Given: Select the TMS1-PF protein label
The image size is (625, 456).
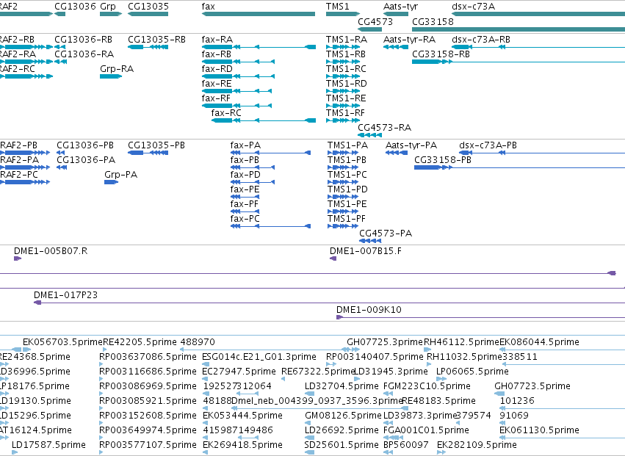Looking at the screenshot, I should (347, 218).
